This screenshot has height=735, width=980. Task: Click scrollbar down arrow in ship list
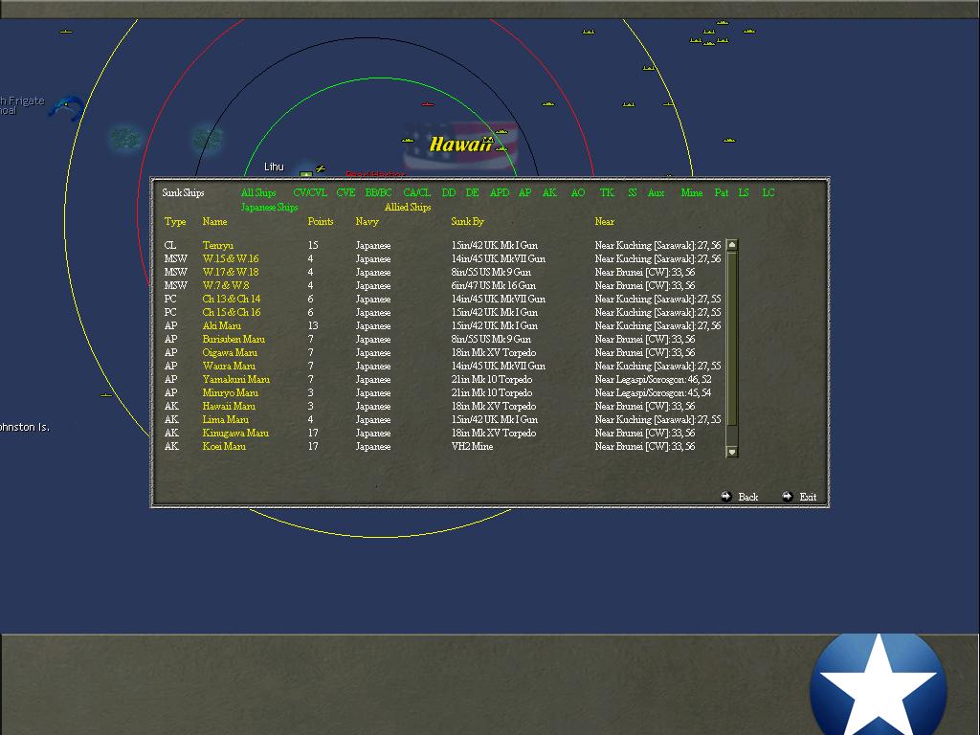point(732,452)
